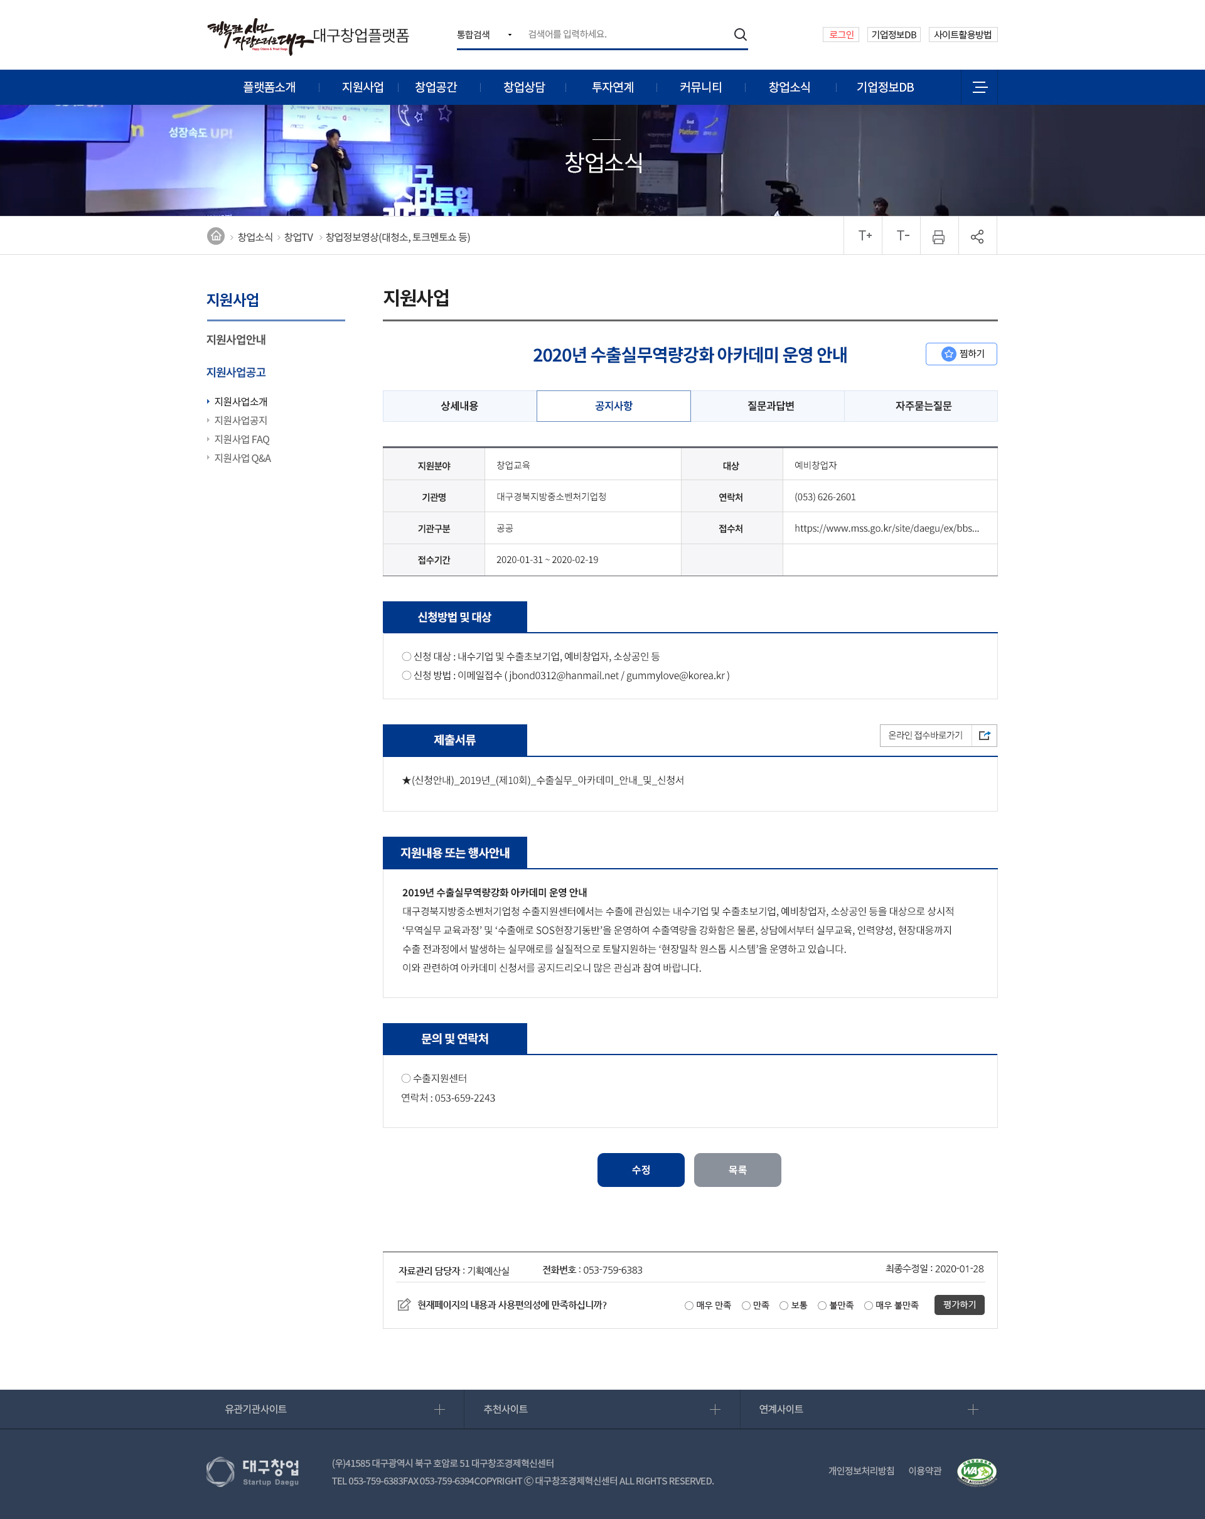Increase text size with T+ icon
The image size is (1205, 1519).
click(x=864, y=236)
